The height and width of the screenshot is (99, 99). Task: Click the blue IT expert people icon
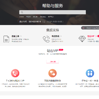[90, 73]
